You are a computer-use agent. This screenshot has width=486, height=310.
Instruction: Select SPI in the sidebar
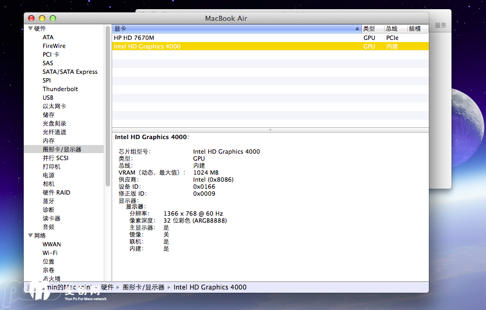(46, 80)
